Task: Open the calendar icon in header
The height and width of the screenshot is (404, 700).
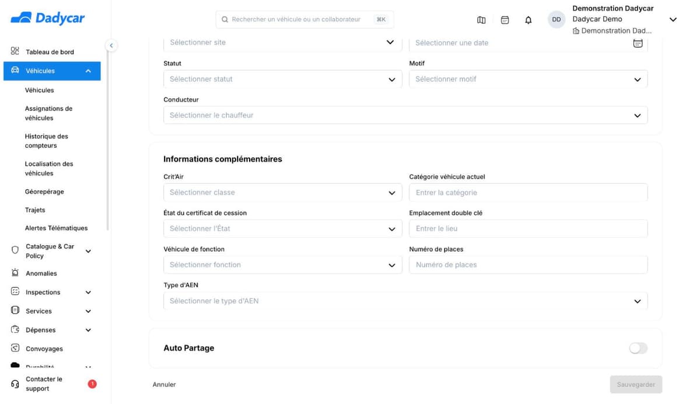Action: (505, 20)
